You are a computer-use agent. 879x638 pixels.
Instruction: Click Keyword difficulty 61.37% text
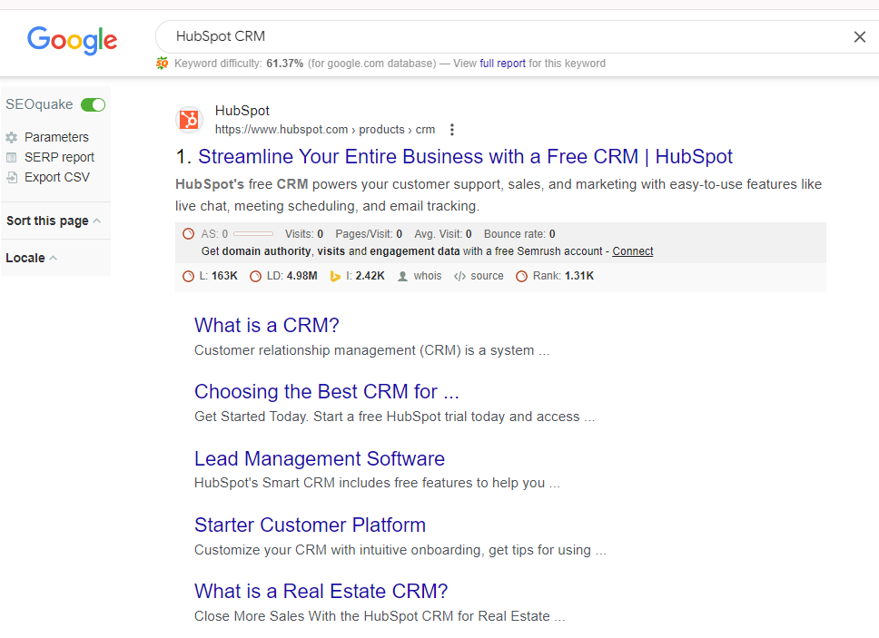tap(239, 64)
